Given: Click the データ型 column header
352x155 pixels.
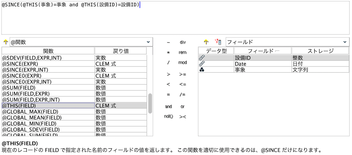Looking at the screenshot, I should pos(216,51).
